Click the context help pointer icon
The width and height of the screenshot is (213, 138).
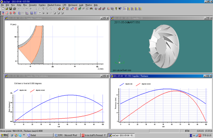tap(120, 9)
